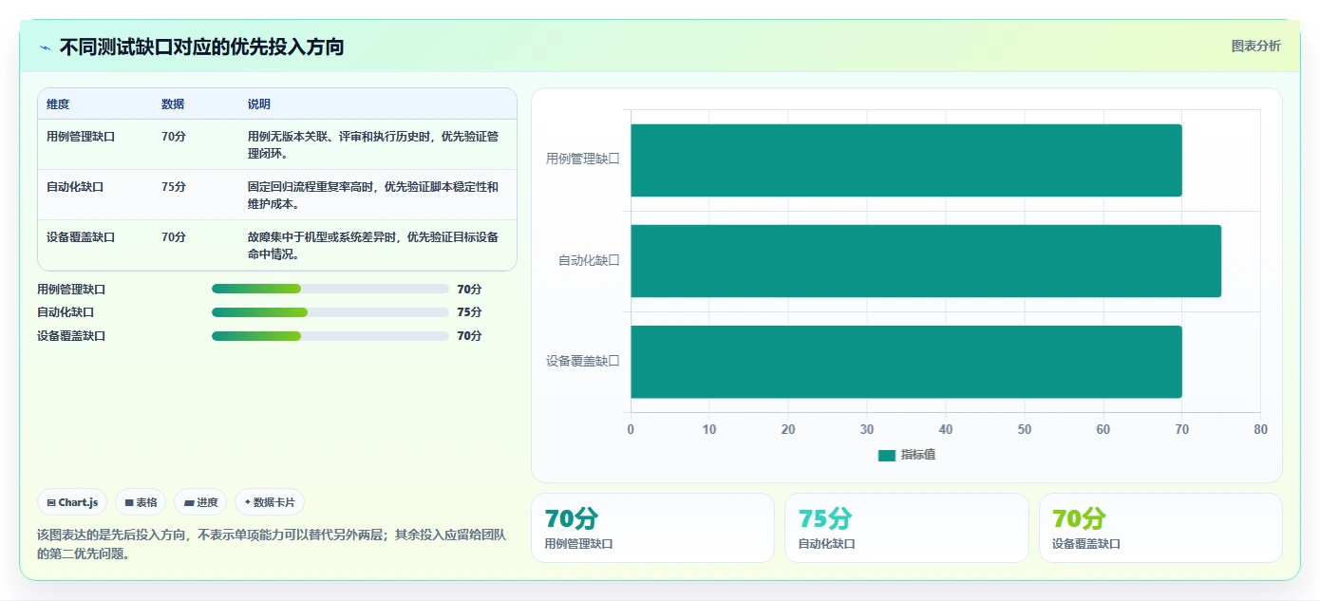Select the 用例管理缺口 table row label
The width and height of the screenshot is (1320, 601).
[81, 137]
